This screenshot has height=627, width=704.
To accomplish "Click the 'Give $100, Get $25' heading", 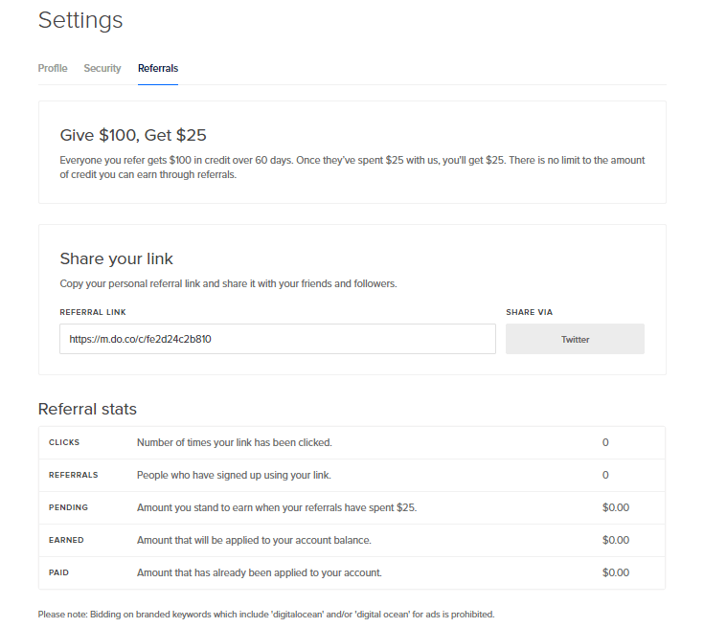I will pyautogui.click(x=133, y=135).
